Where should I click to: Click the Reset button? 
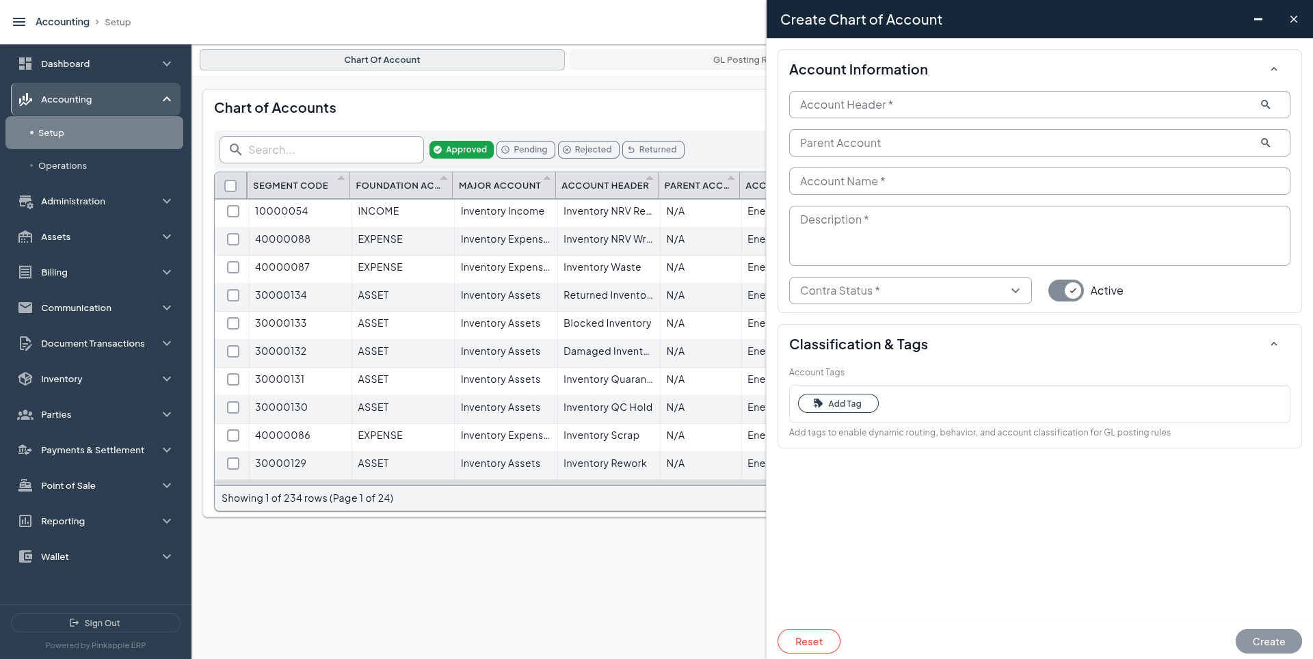click(809, 641)
